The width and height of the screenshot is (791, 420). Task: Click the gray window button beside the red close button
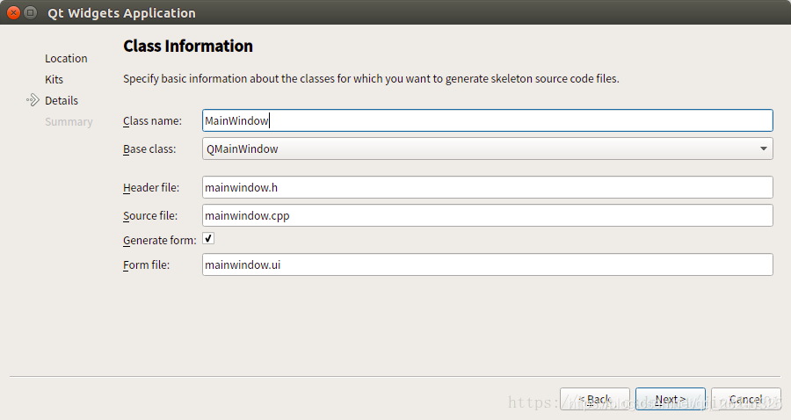pos(30,12)
